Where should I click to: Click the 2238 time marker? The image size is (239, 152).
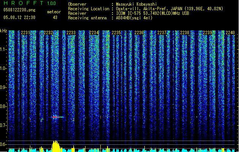(185, 33)
